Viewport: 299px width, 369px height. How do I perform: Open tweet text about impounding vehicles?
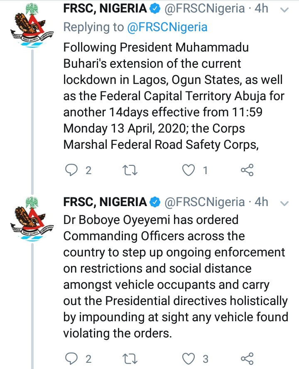pyautogui.click(x=176, y=277)
